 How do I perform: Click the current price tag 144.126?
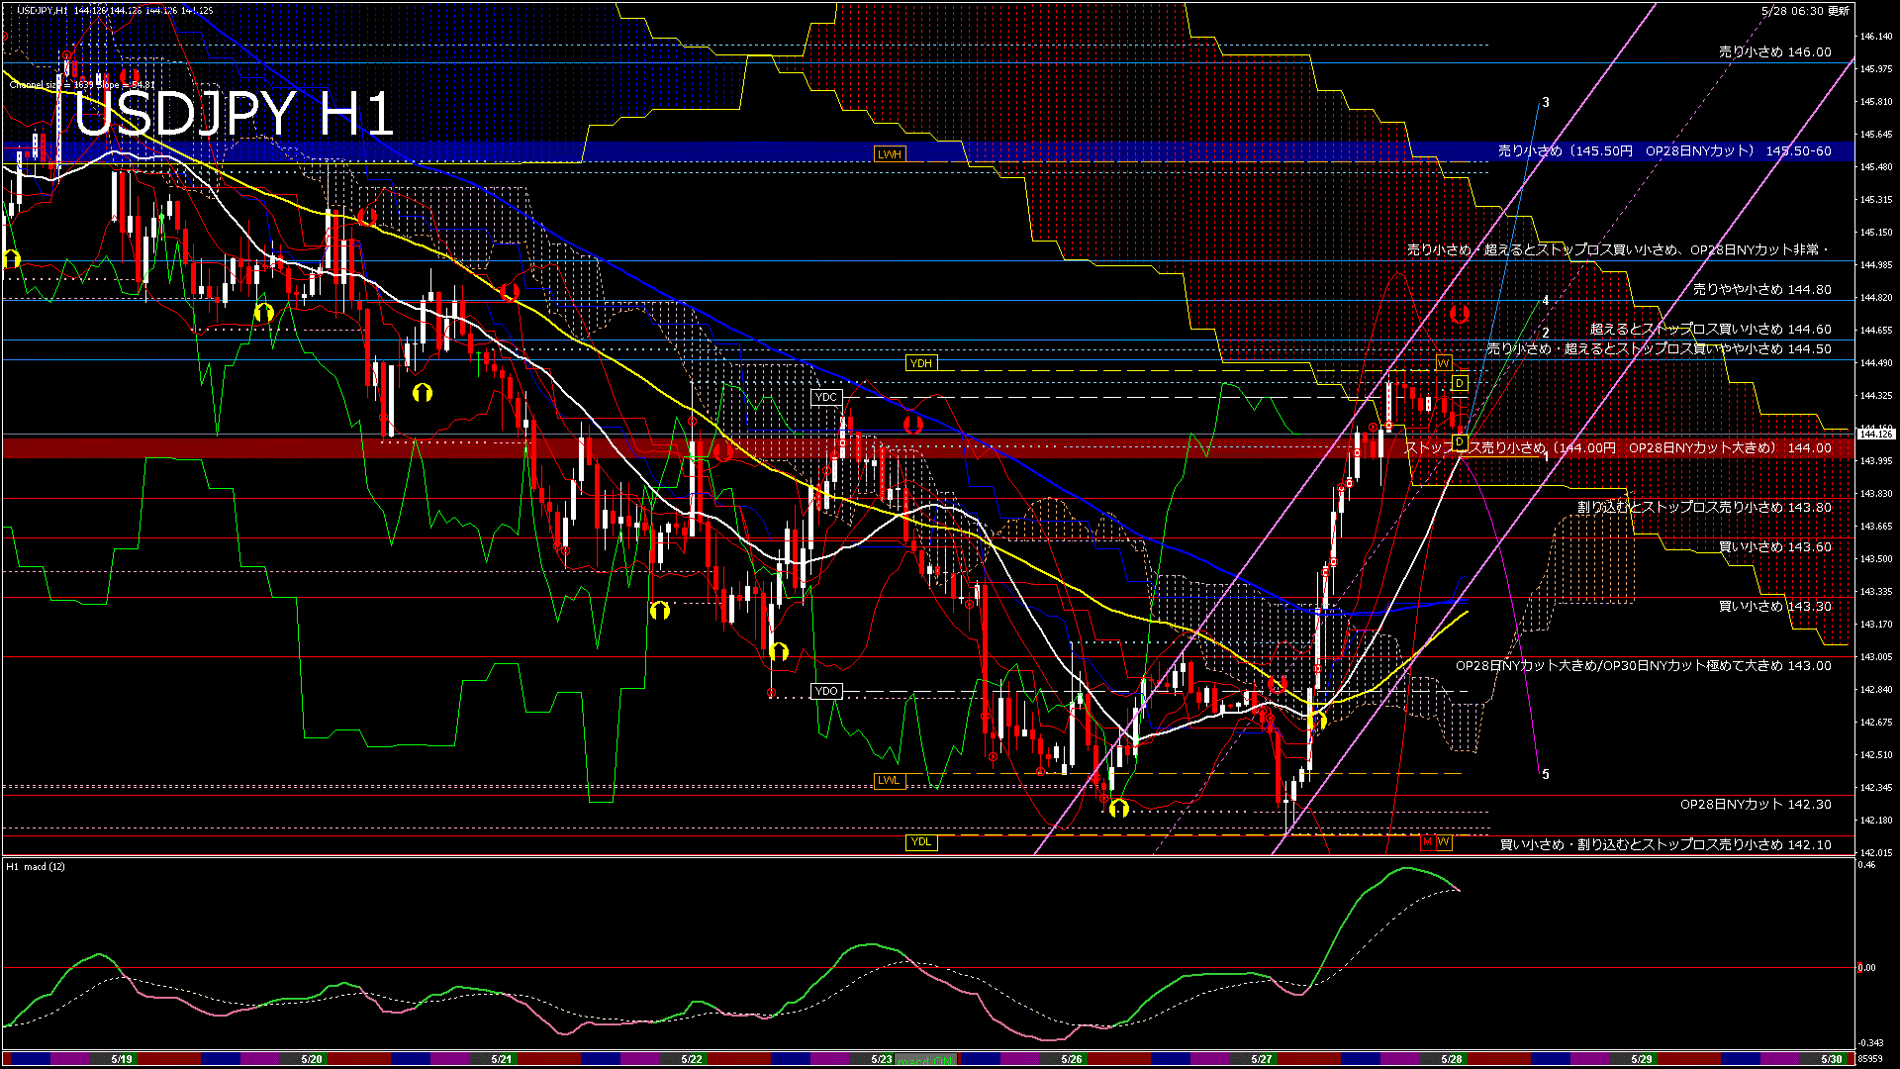(x=1876, y=434)
